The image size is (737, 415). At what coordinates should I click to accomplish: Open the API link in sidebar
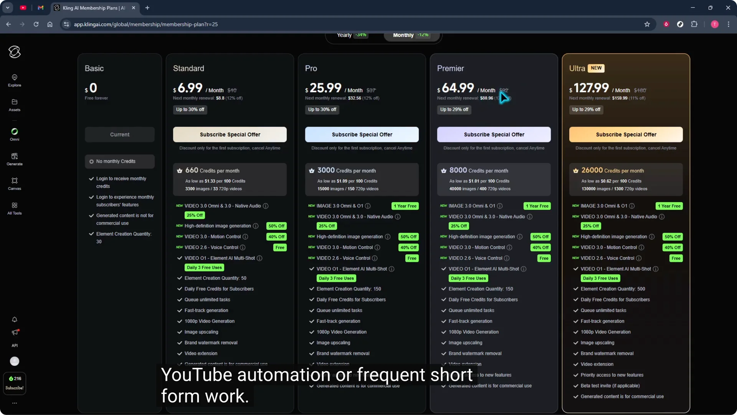tap(15, 345)
